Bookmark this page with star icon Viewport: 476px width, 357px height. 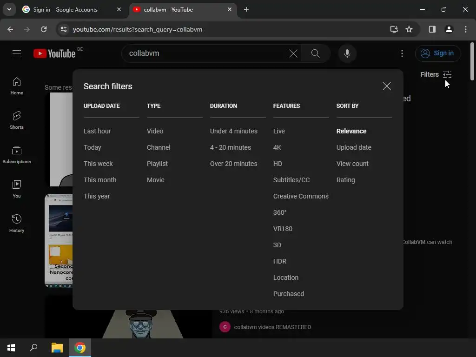tap(409, 29)
